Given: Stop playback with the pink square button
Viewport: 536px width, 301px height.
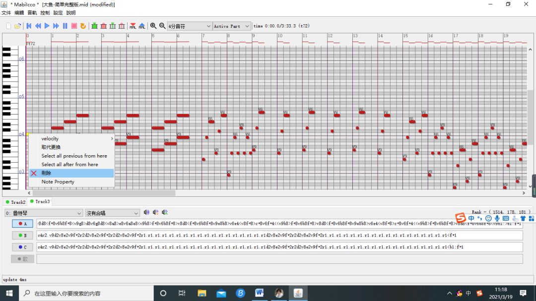Looking at the screenshot, I should tap(74, 26).
